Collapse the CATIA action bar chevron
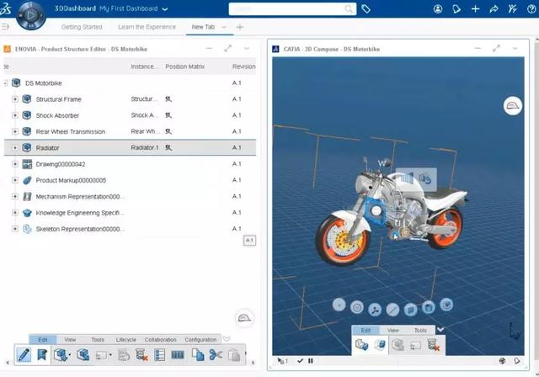 coord(440,330)
